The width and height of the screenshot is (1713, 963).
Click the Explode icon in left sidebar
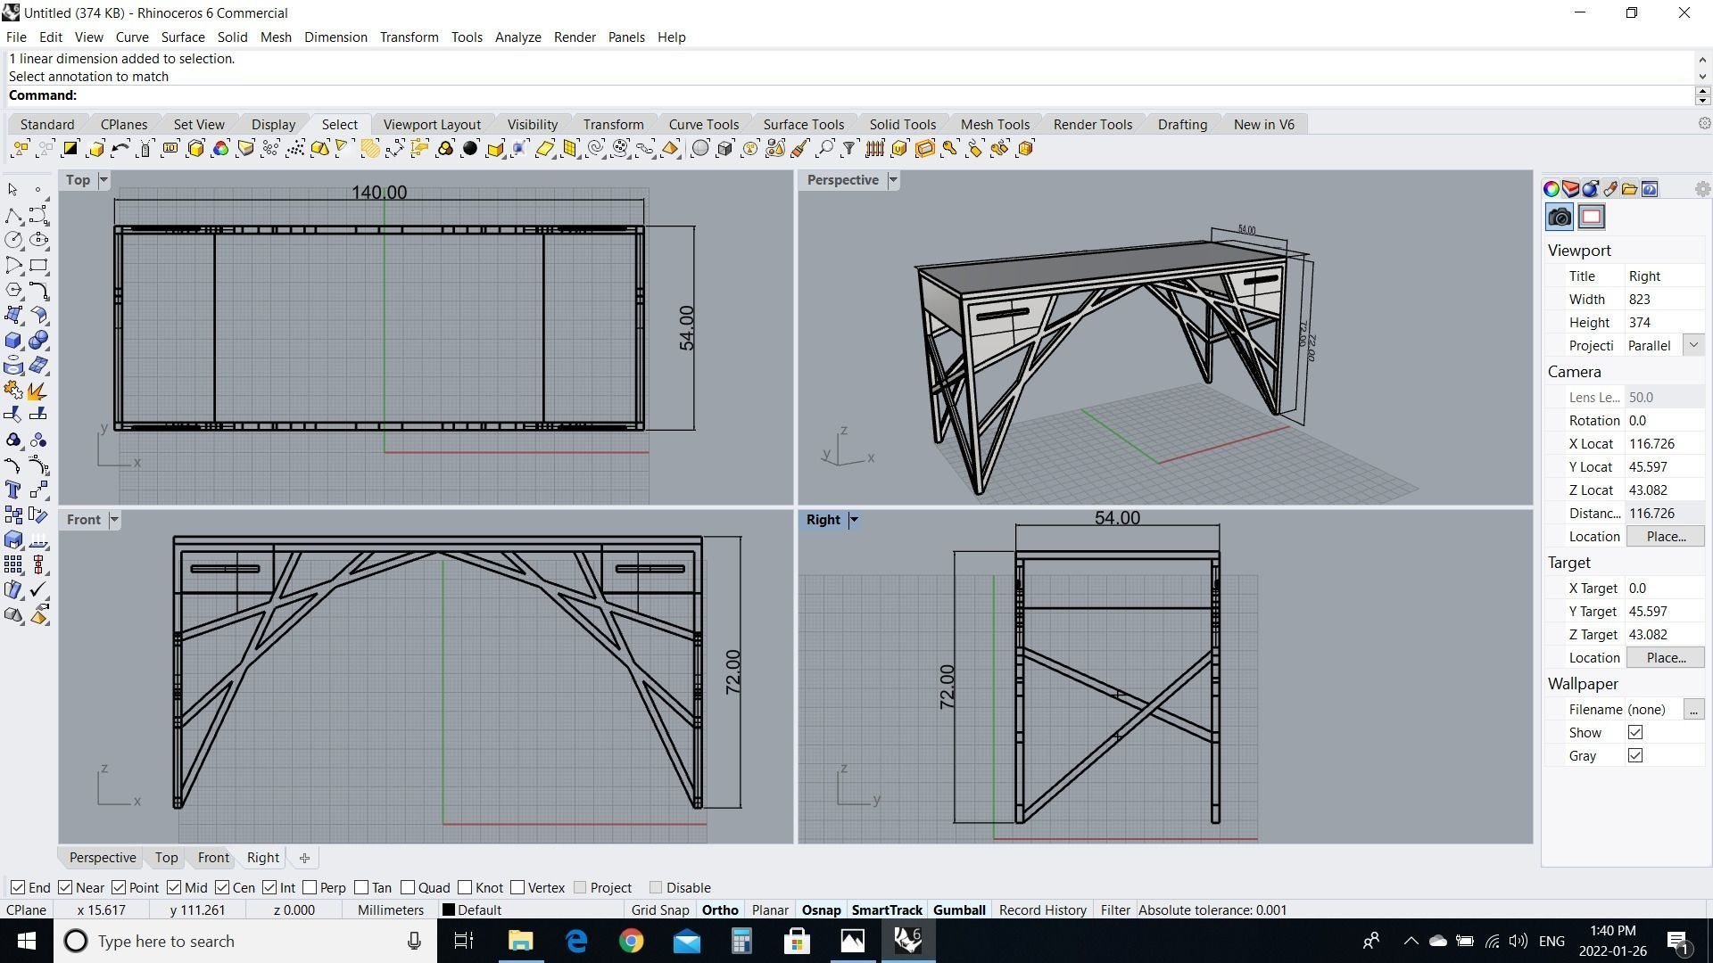pyautogui.click(x=38, y=391)
